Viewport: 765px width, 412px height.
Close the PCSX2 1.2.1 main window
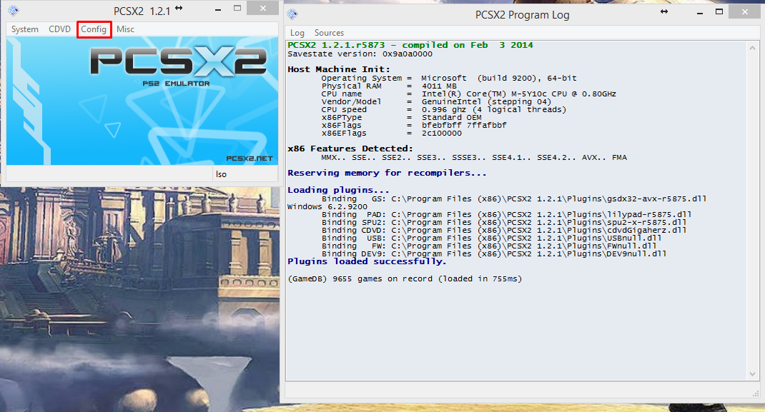[x=263, y=8]
